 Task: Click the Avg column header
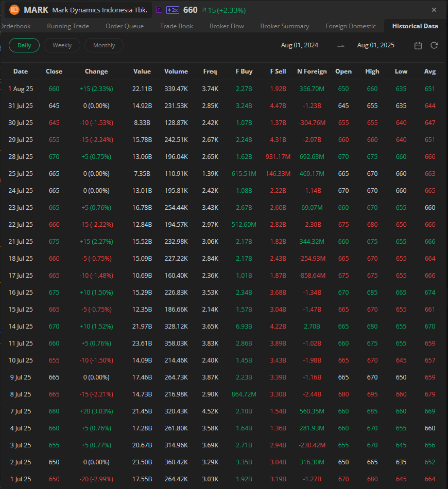coord(430,71)
